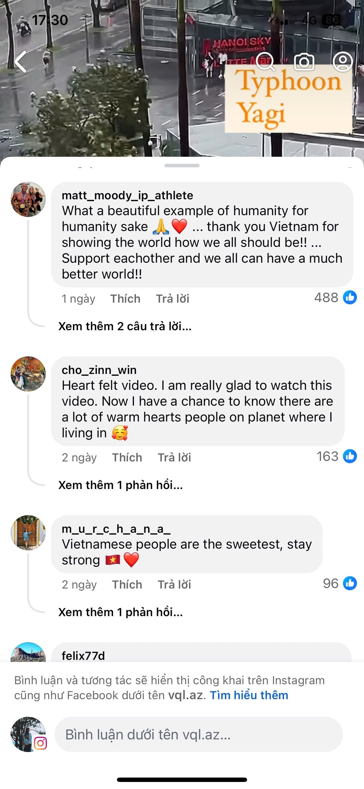This screenshot has width=364, height=789.
Task: Expand replies under cho_zinn_win's comment
Action: tap(120, 485)
